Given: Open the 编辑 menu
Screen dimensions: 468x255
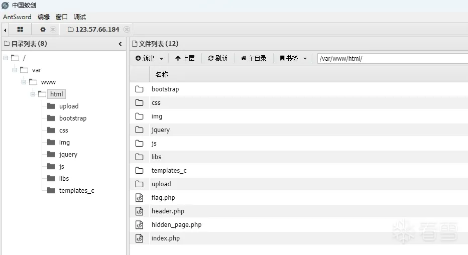Looking at the screenshot, I should pyautogui.click(x=44, y=17).
